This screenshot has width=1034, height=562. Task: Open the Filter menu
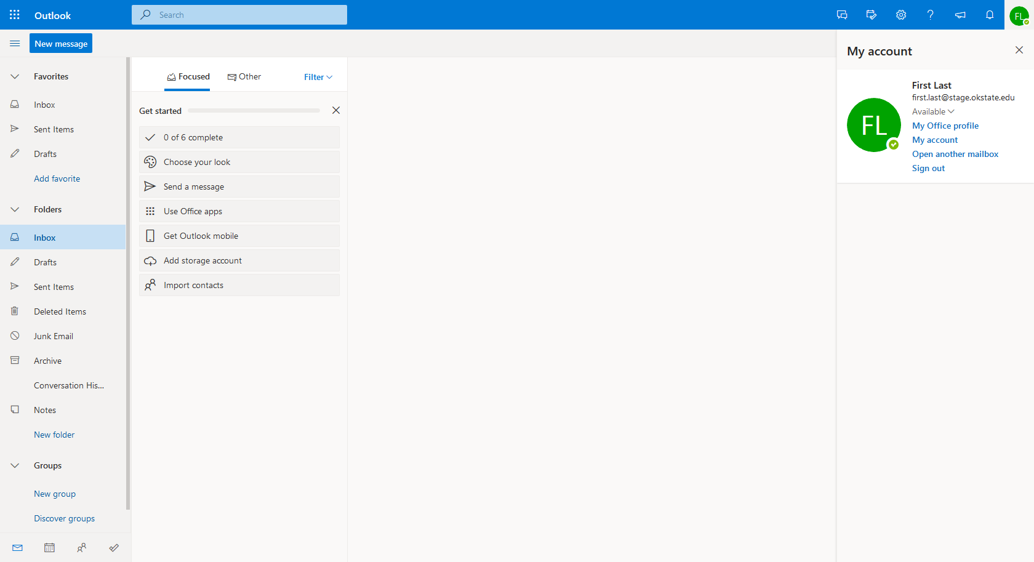pos(317,77)
